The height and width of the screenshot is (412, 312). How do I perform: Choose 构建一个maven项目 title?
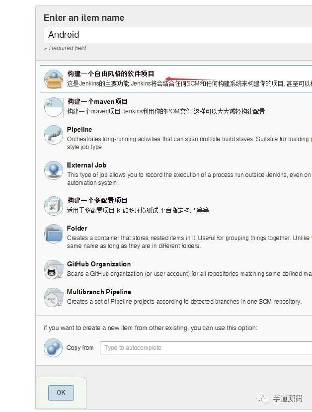97,102
